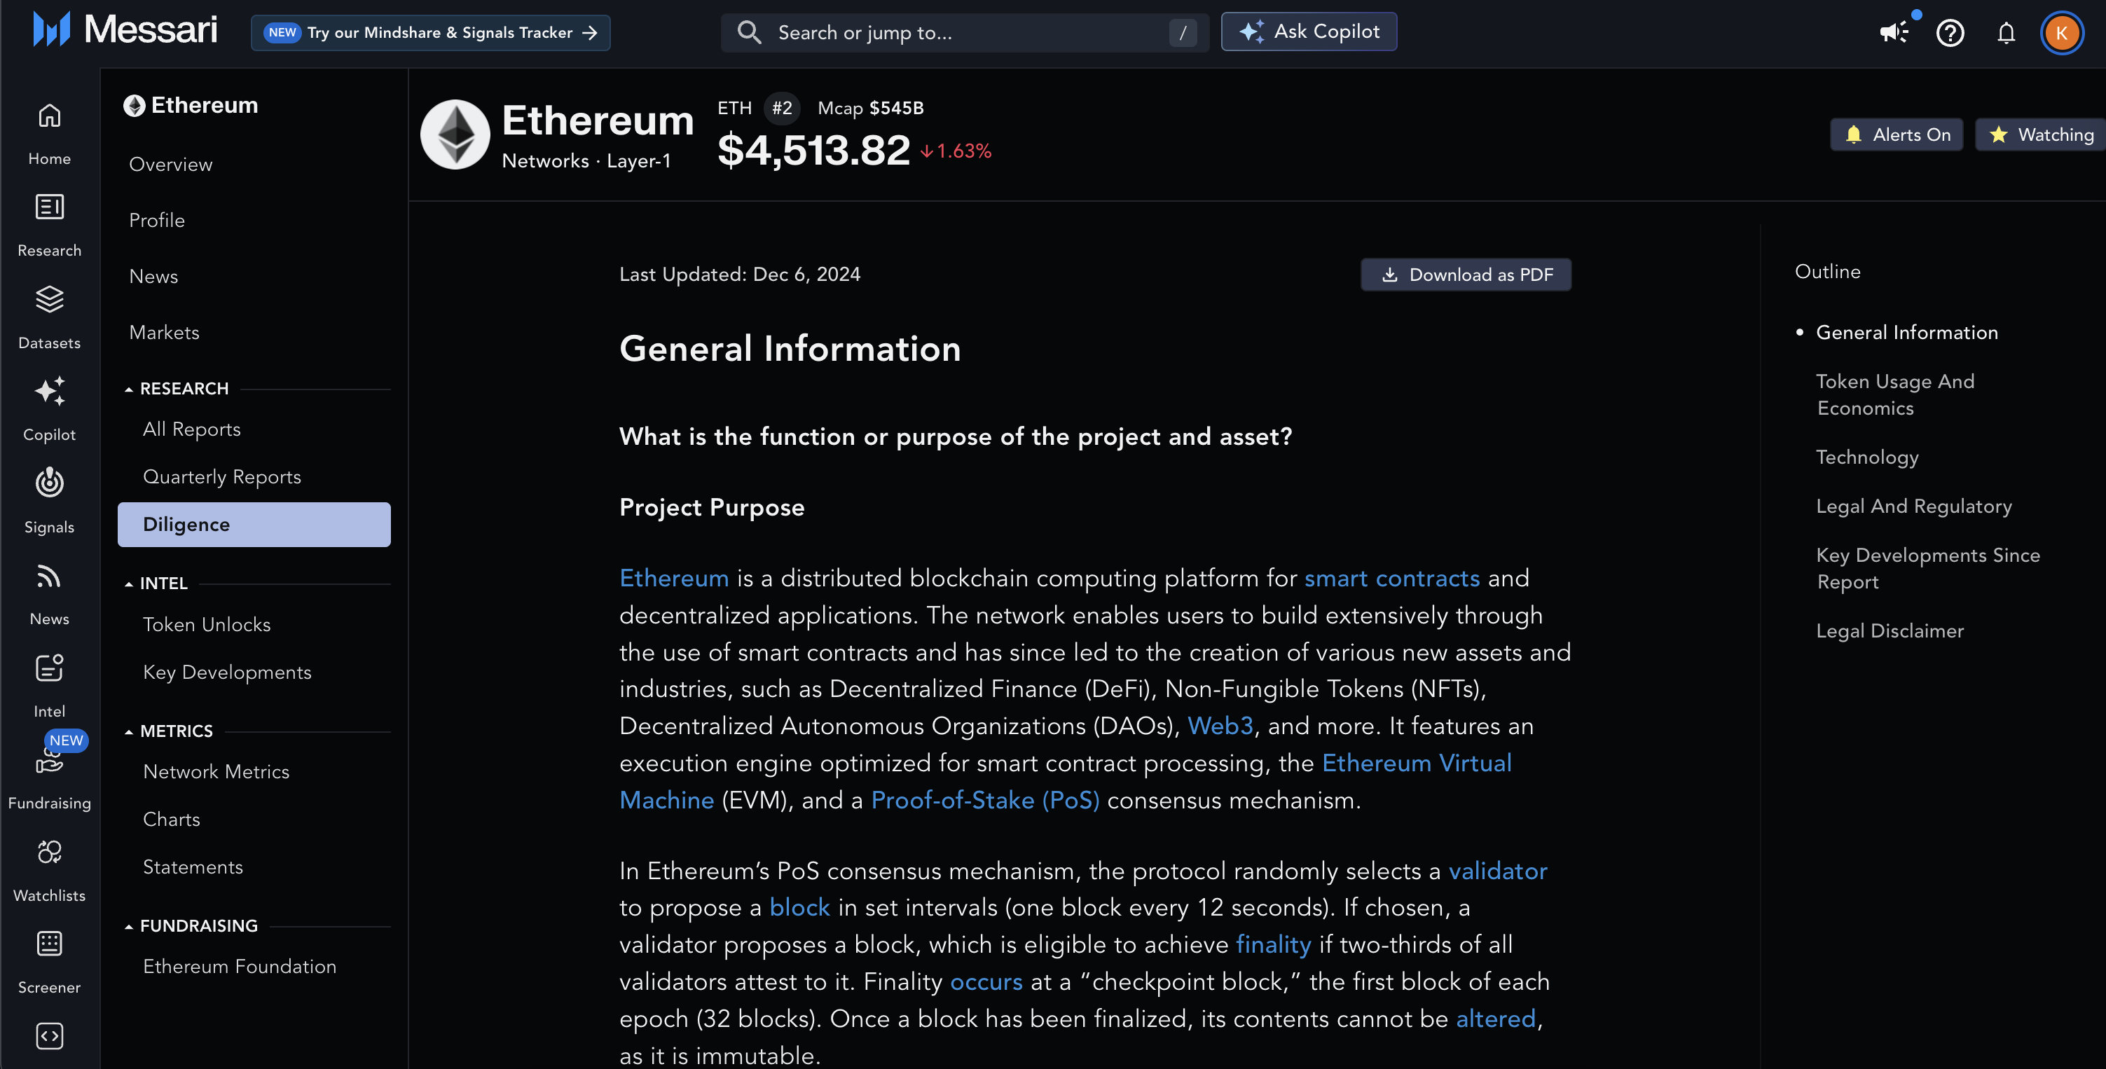Open Token Unlocks
The image size is (2106, 1069).
click(207, 624)
